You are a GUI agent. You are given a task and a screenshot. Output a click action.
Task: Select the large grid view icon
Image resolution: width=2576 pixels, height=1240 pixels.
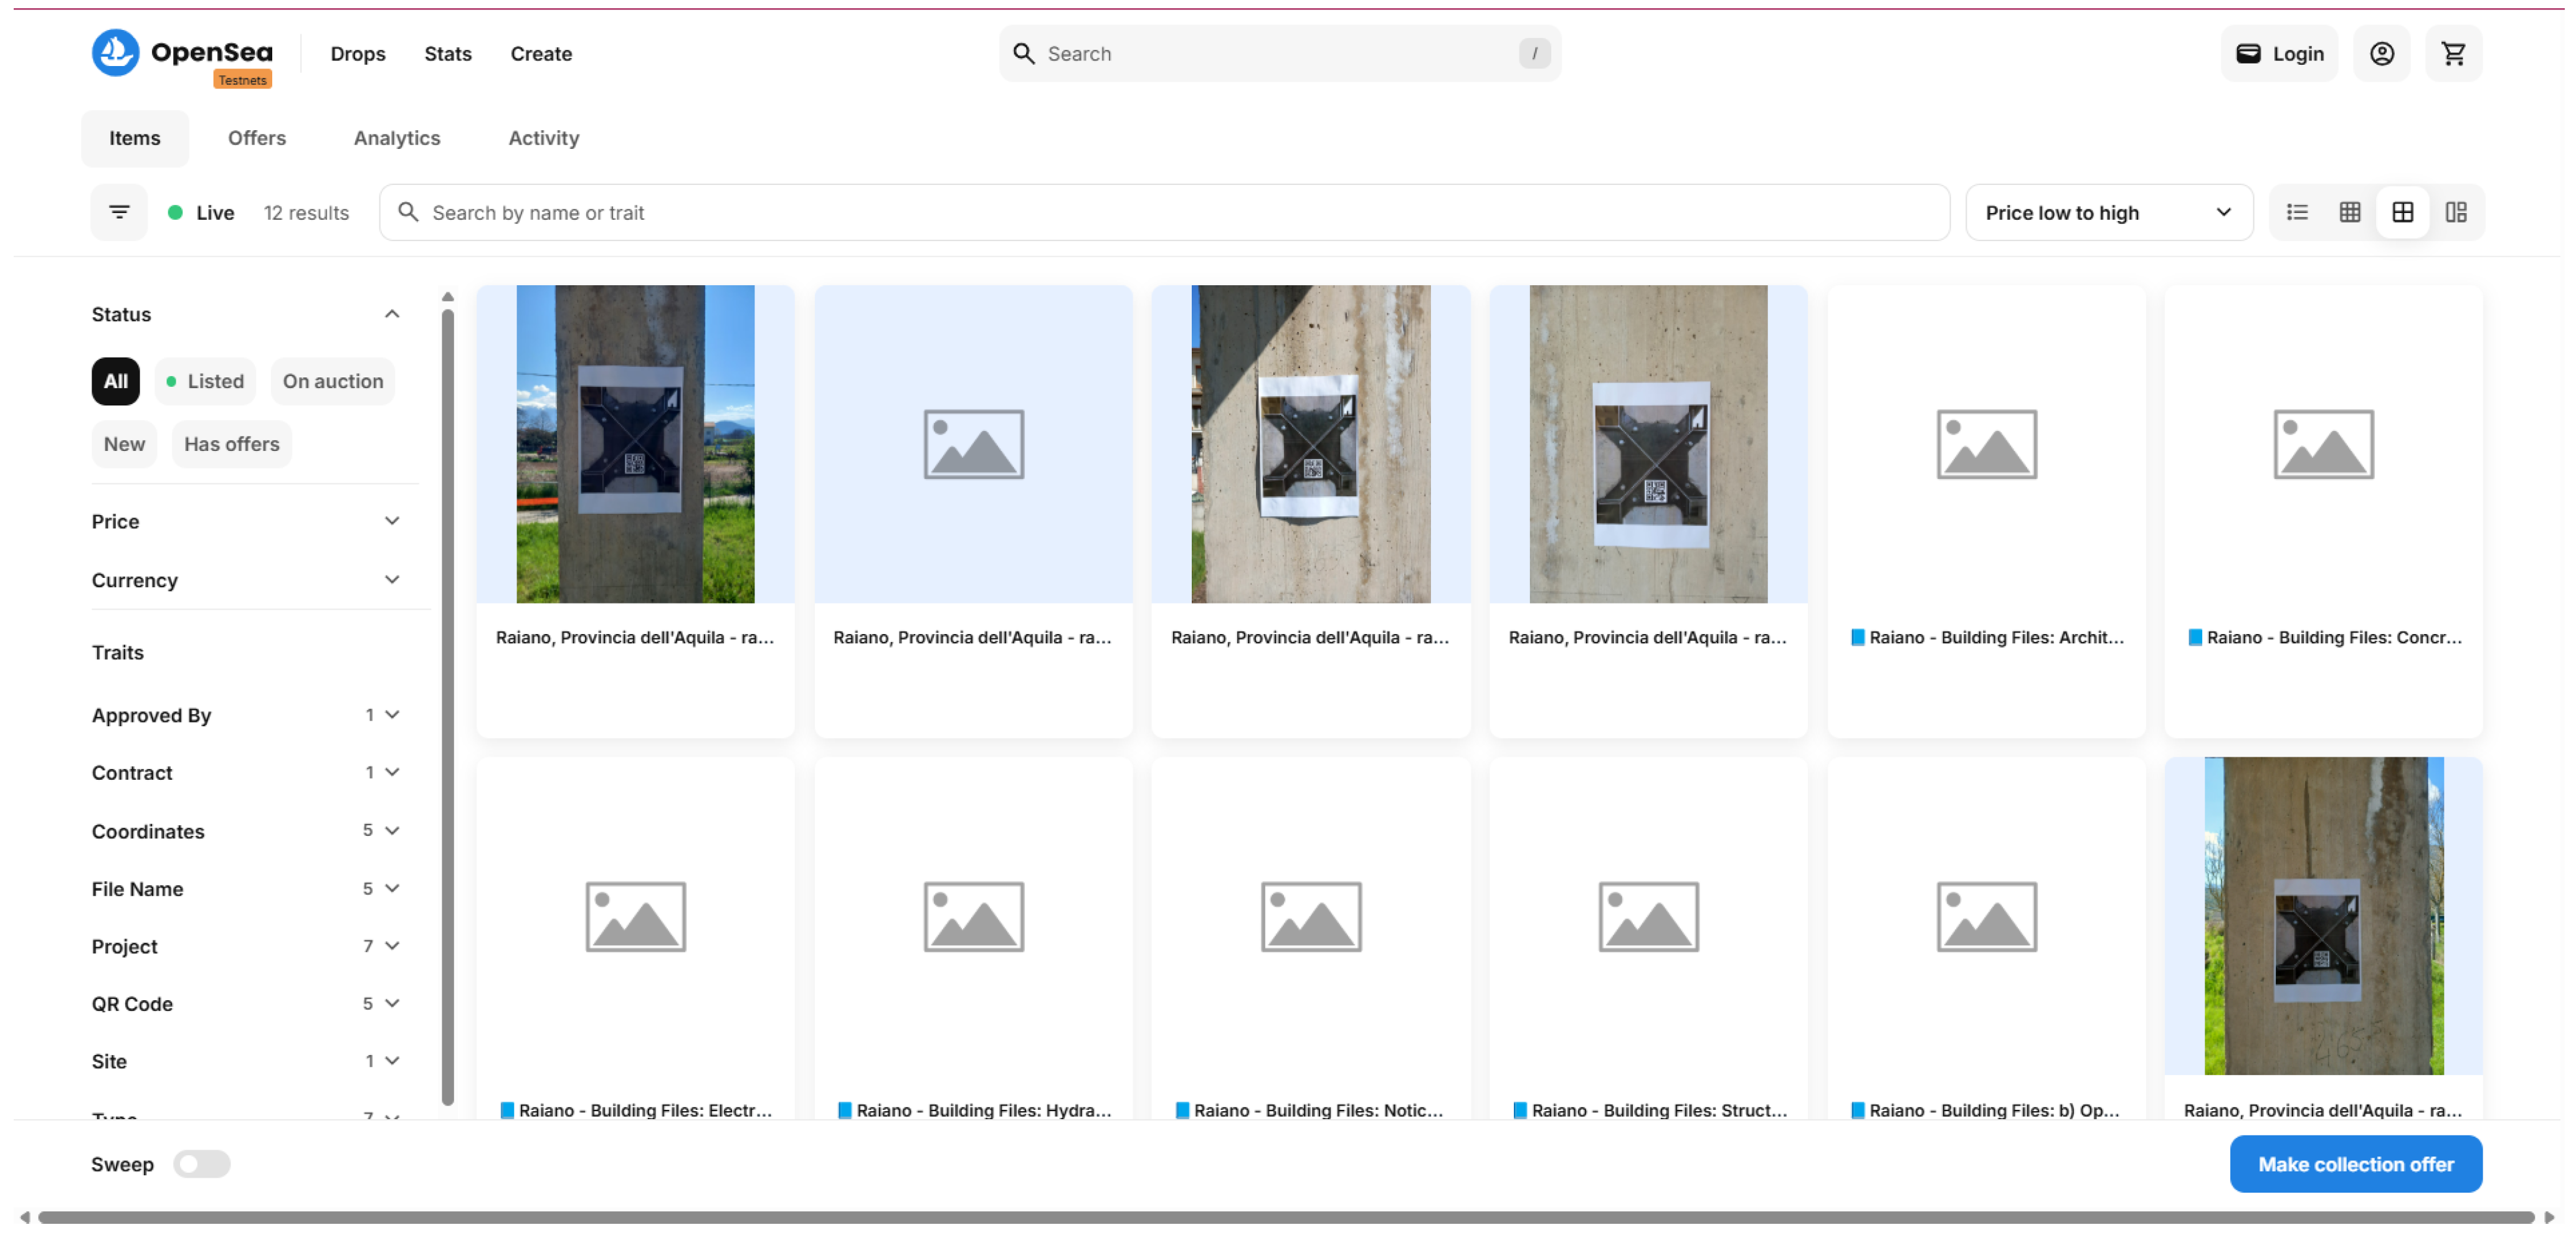point(2402,212)
